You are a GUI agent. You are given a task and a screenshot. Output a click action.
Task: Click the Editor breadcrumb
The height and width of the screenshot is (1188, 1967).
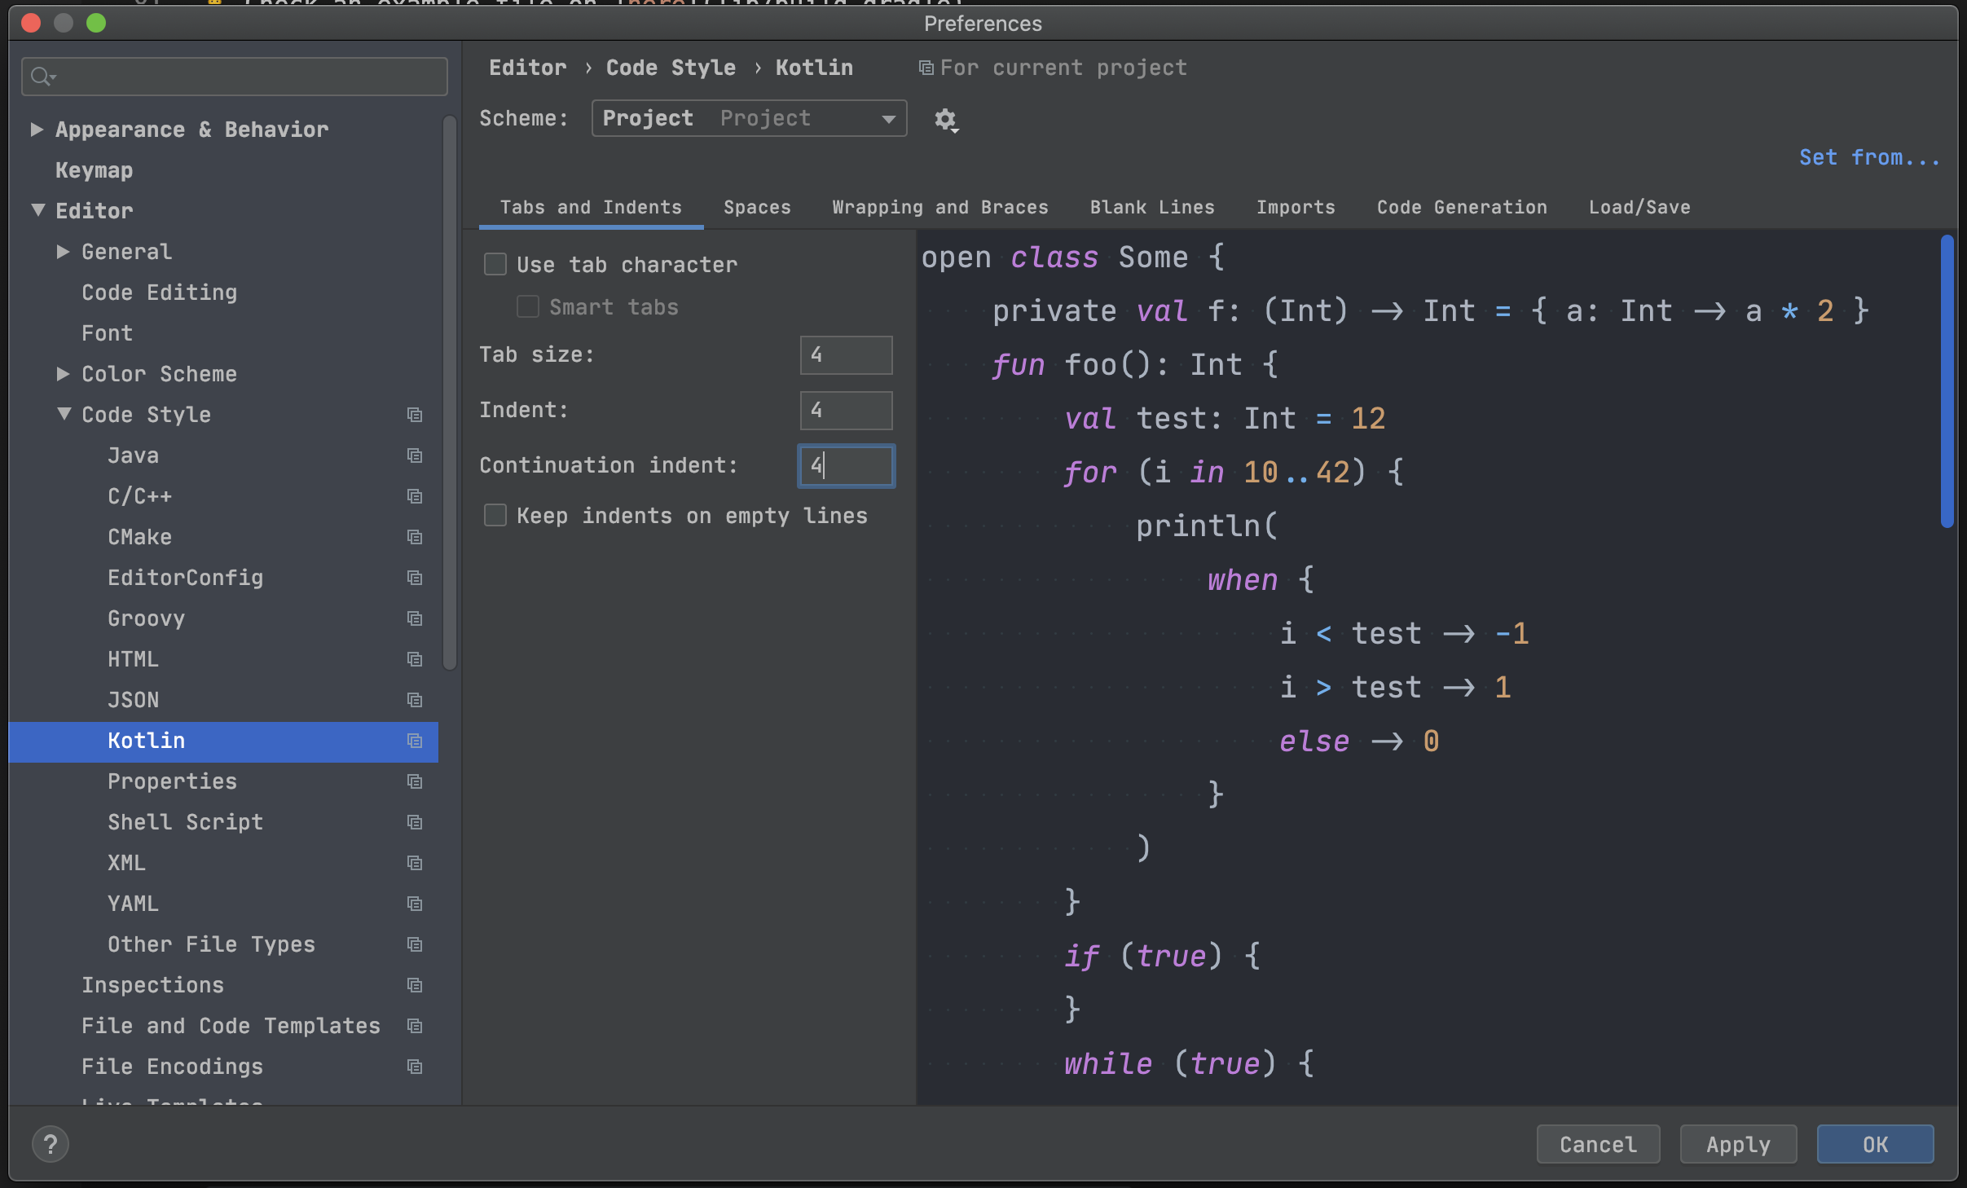(x=527, y=68)
